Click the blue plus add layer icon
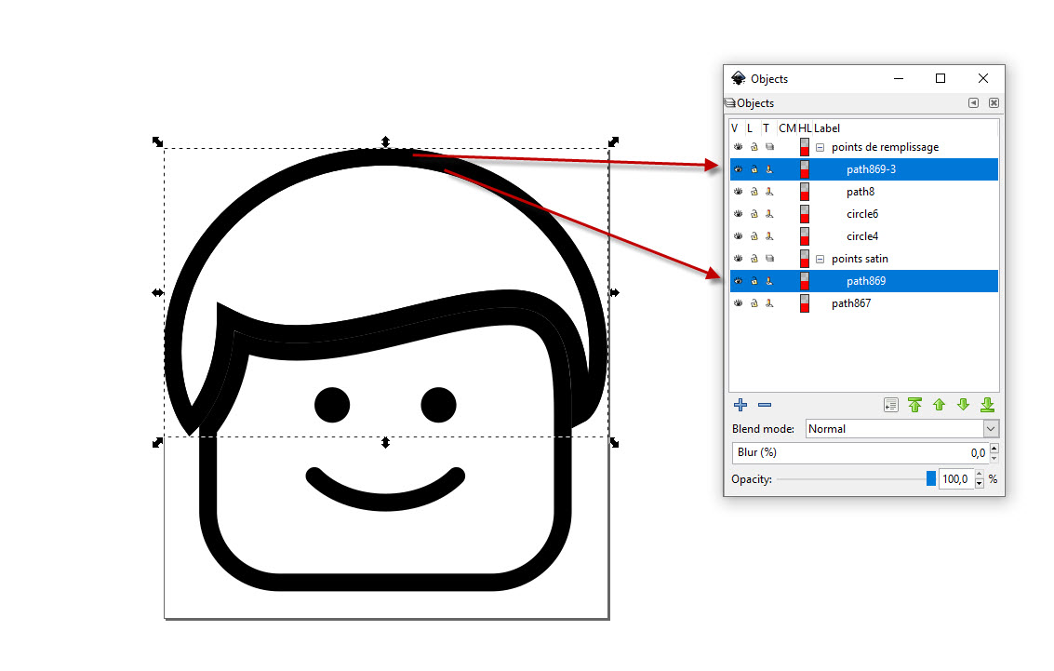 pyautogui.click(x=740, y=405)
